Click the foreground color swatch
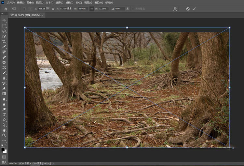 (x=3, y=149)
